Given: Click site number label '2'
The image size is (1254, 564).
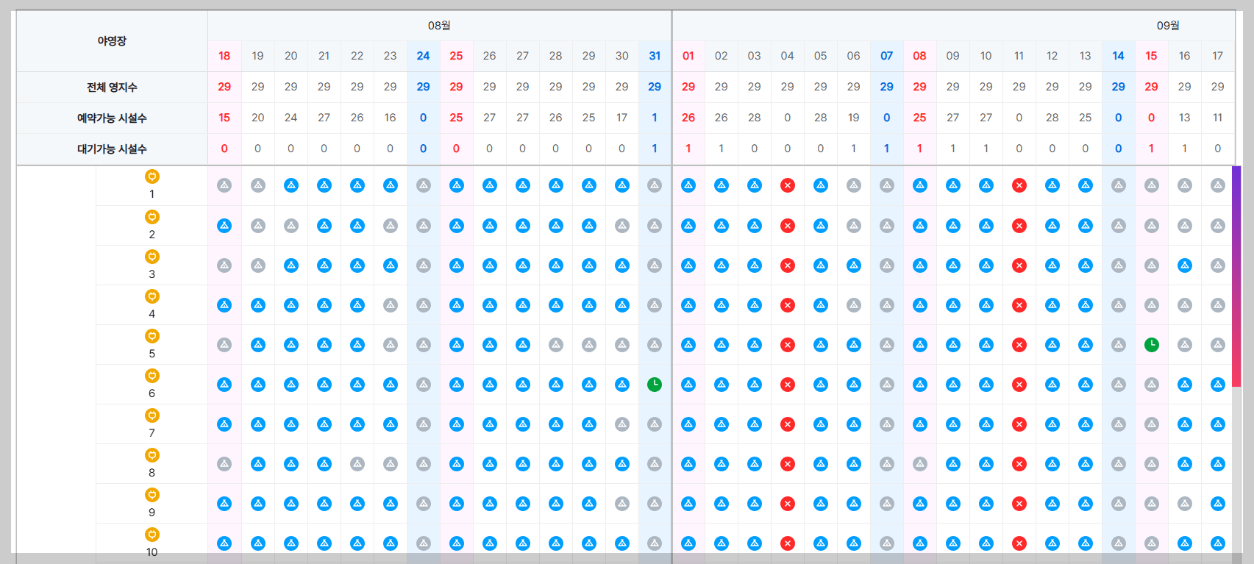Looking at the screenshot, I should pyautogui.click(x=152, y=235).
